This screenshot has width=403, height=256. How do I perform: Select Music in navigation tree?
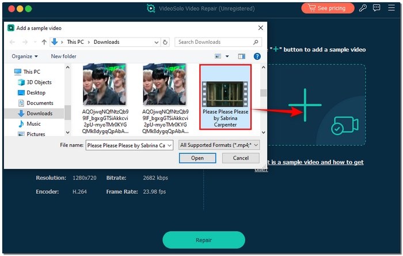point(33,124)
